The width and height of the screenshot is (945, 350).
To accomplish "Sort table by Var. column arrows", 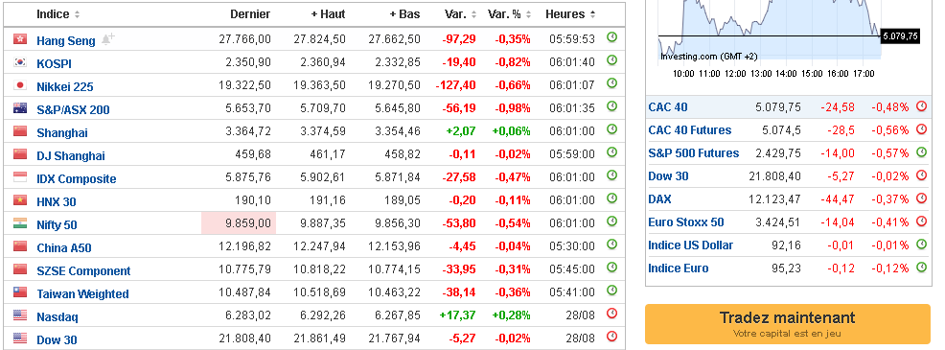I will tap(473, 14).
